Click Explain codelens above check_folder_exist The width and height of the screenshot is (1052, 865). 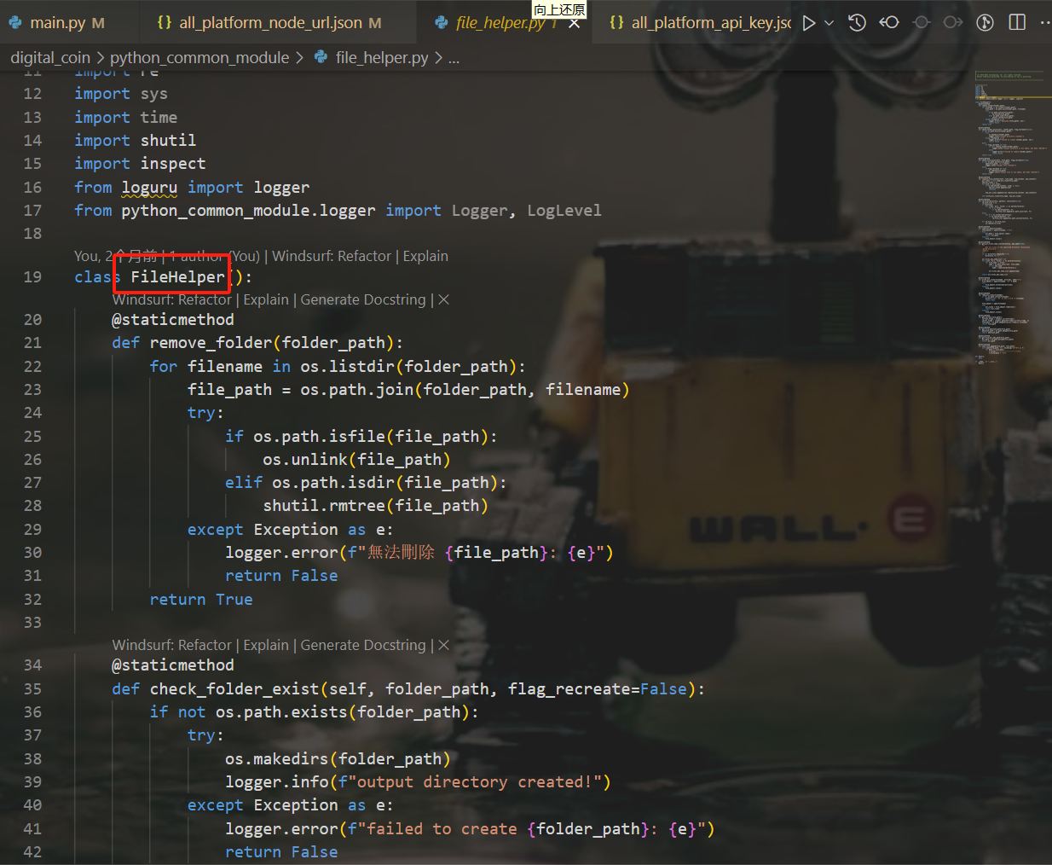pos(266,645)
